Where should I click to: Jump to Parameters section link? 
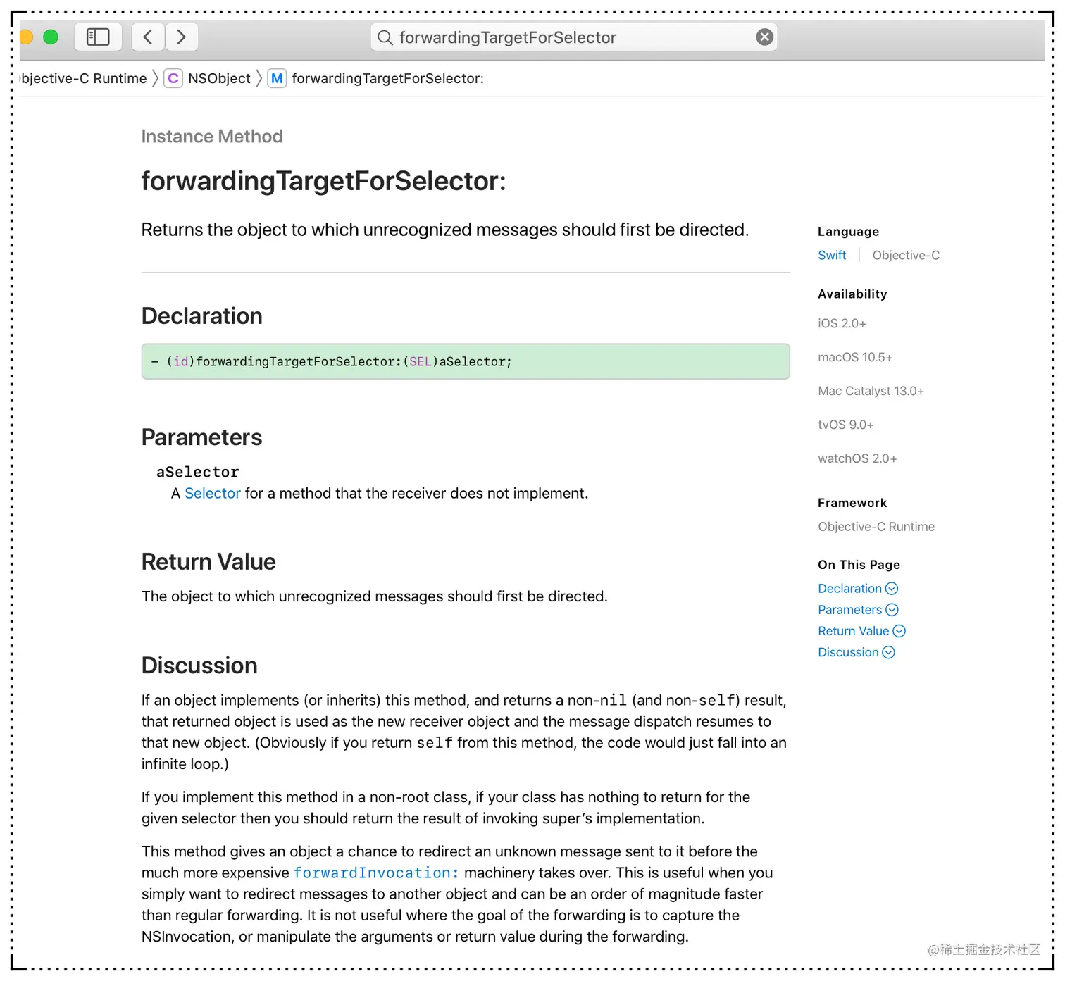click(850, 609)
